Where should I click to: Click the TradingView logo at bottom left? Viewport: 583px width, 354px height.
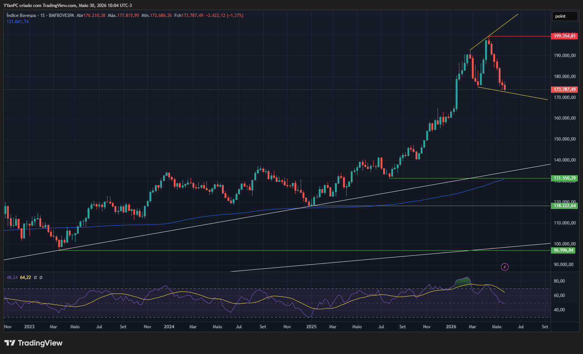[x=33, y=343]
